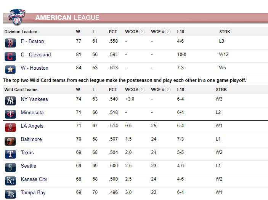Click the Baltimore Orioles logo icon
The height and width of the screenshot is (200, 268).
[10, 141]
